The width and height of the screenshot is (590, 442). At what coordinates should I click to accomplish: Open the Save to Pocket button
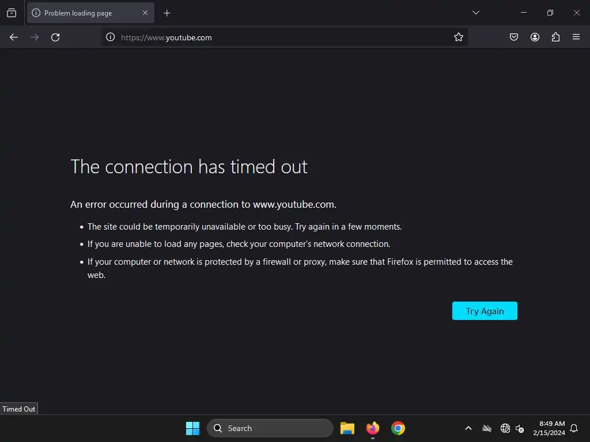point(513,37)
